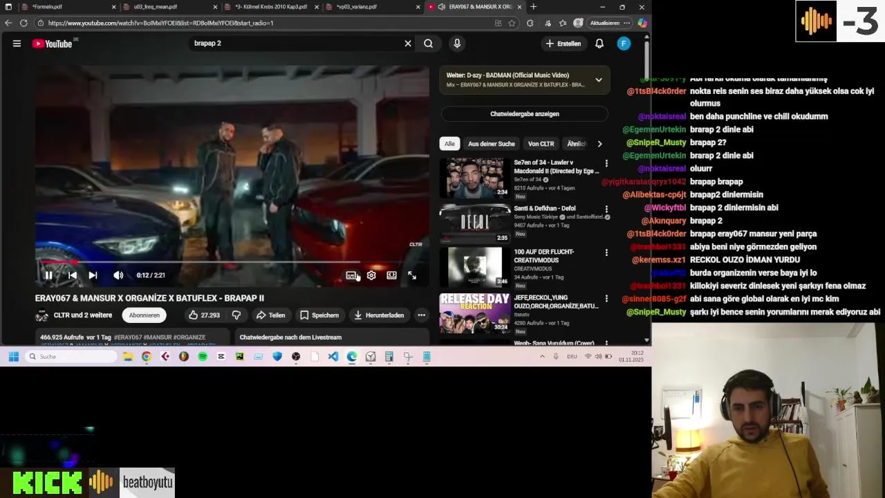Select the 'Ähnlich' filter chip

coord(576,144)
